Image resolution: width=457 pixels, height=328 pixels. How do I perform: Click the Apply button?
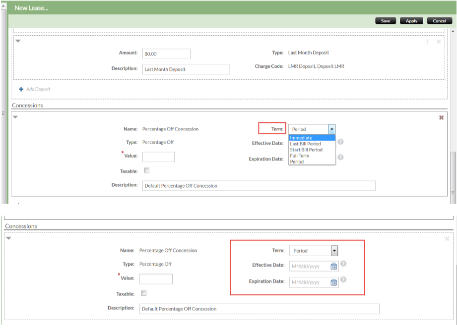click(411, 21)
